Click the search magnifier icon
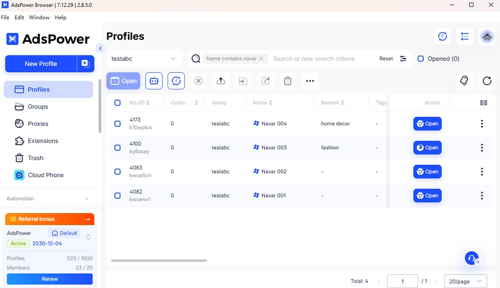 click(196, 58)
